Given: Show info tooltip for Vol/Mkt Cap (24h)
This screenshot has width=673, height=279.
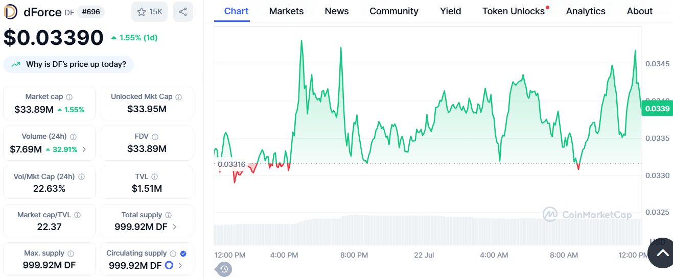Looking at the screenshot, I should [x=81, y=177].
